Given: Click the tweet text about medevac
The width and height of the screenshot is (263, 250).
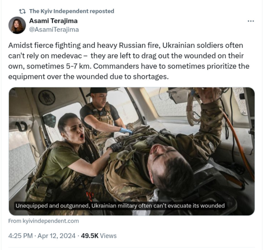Looking at the screenshot, I should 129,61.
